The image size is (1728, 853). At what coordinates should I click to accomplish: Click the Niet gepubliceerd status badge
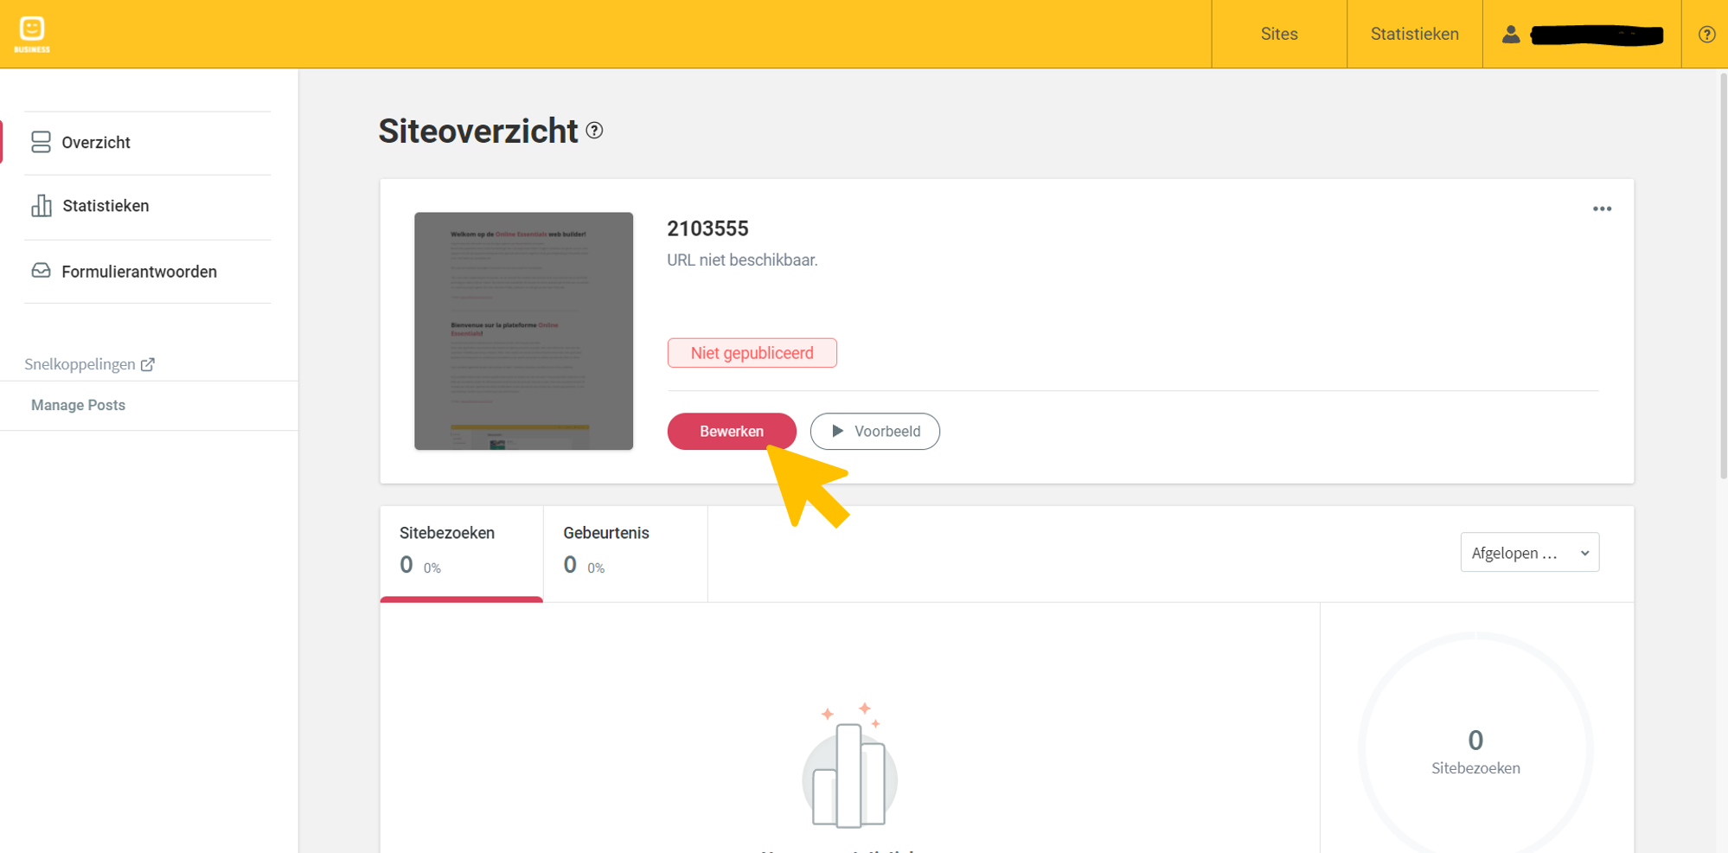[x=752, y=353]
